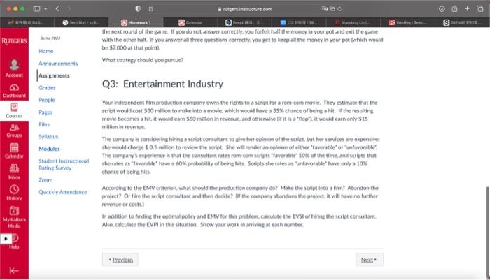Click the Q3: Entertainment Industry heading
Image resolution: width=490 pixels, height=280 pixels.
(x=162, y=84)
